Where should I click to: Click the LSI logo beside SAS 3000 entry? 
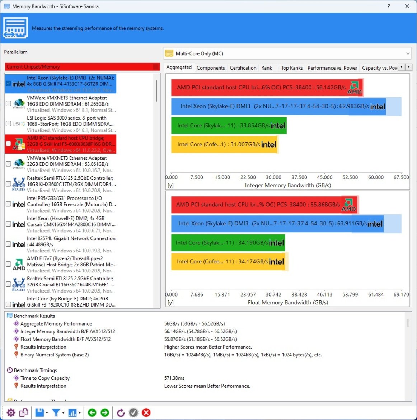point(19,124)
